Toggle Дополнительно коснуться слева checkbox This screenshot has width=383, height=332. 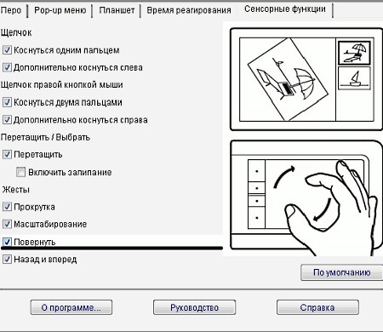tap(7, 67)
